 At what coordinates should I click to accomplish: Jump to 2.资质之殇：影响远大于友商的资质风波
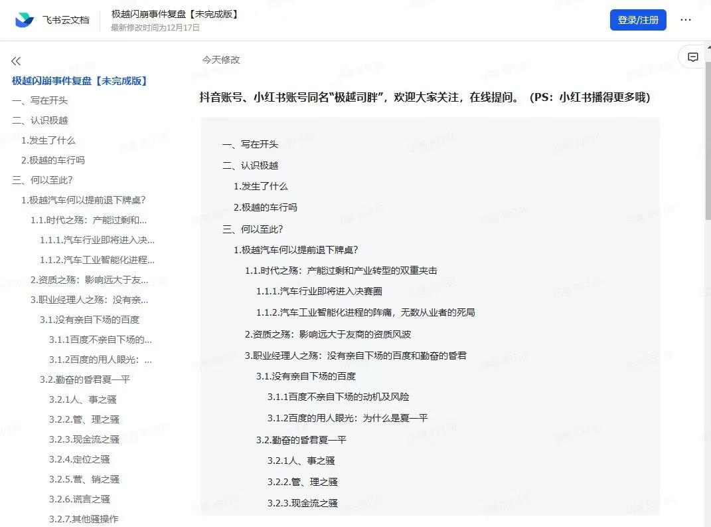click(x=328, y=334)
